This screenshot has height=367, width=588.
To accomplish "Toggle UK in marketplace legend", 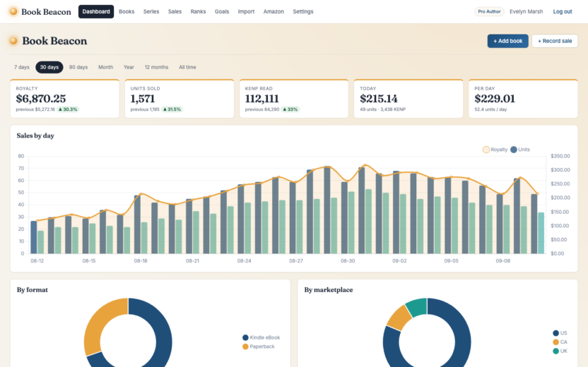I will (560, 351).
